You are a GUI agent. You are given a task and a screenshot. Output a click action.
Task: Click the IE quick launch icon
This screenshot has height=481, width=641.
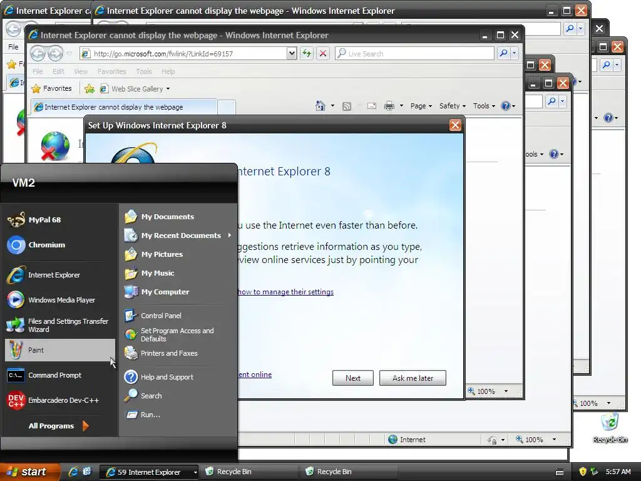point(74,472)
